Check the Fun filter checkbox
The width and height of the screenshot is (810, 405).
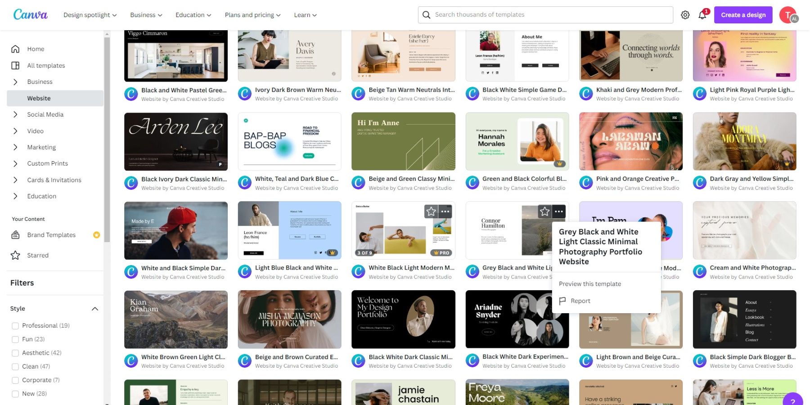click(x=15, y=339)
